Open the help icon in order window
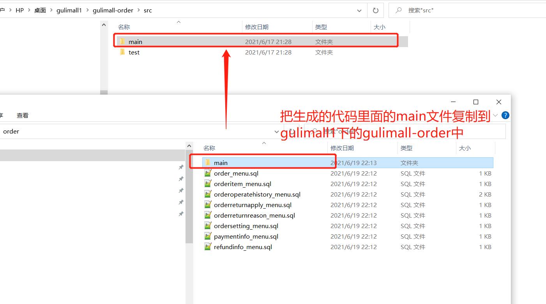The height and width of the screenshot is (304, 546). point(505,115)
